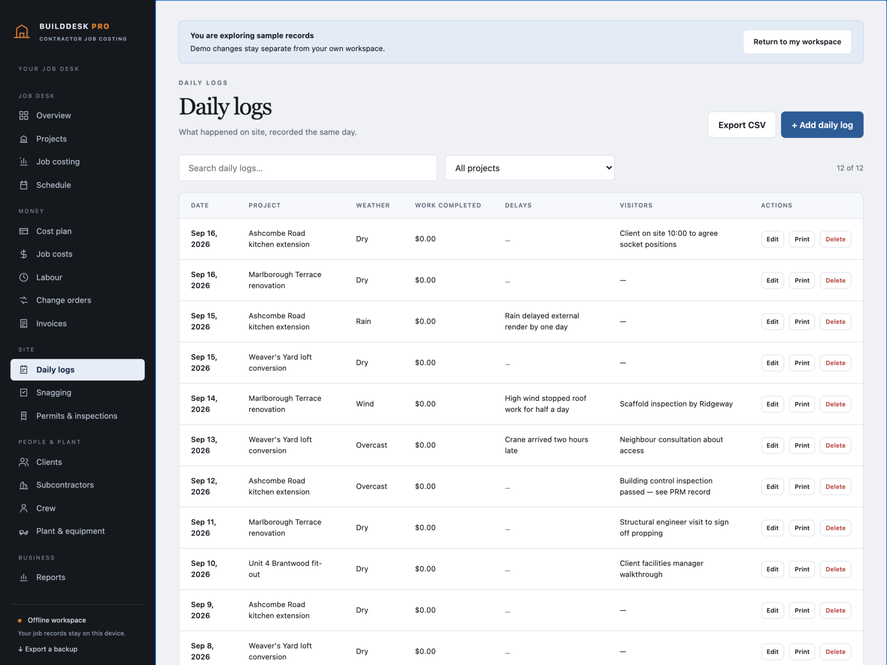
Task: Edit Sep 15 Weaver's Yard log
Action: [772, 363]
